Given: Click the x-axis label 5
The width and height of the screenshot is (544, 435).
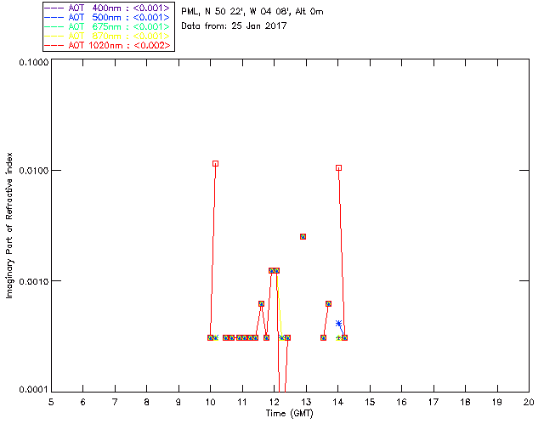Looking at the screenshot, I should [51, 402].
